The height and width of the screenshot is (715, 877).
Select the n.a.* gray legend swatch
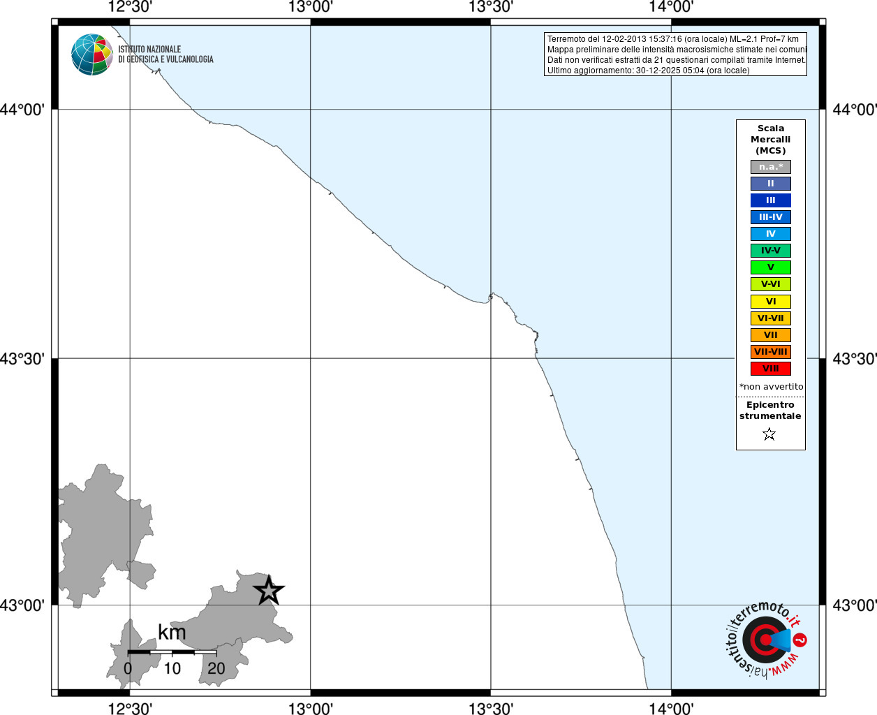(x=771, y=167)
